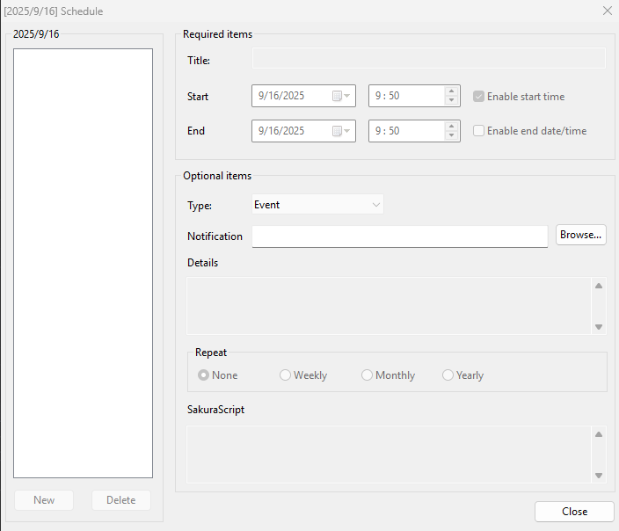The height and width of the screenshot is (531, 619).
Task: Click SakuraScript scrollbar down arrow
Action: 599,476
